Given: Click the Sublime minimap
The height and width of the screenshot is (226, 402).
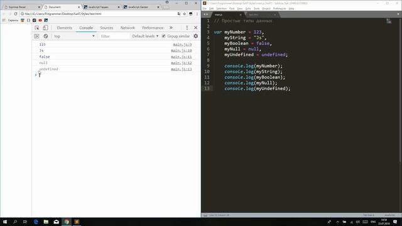Looking at the screenshot, I should pyautogui.click(x=389, y=21).
